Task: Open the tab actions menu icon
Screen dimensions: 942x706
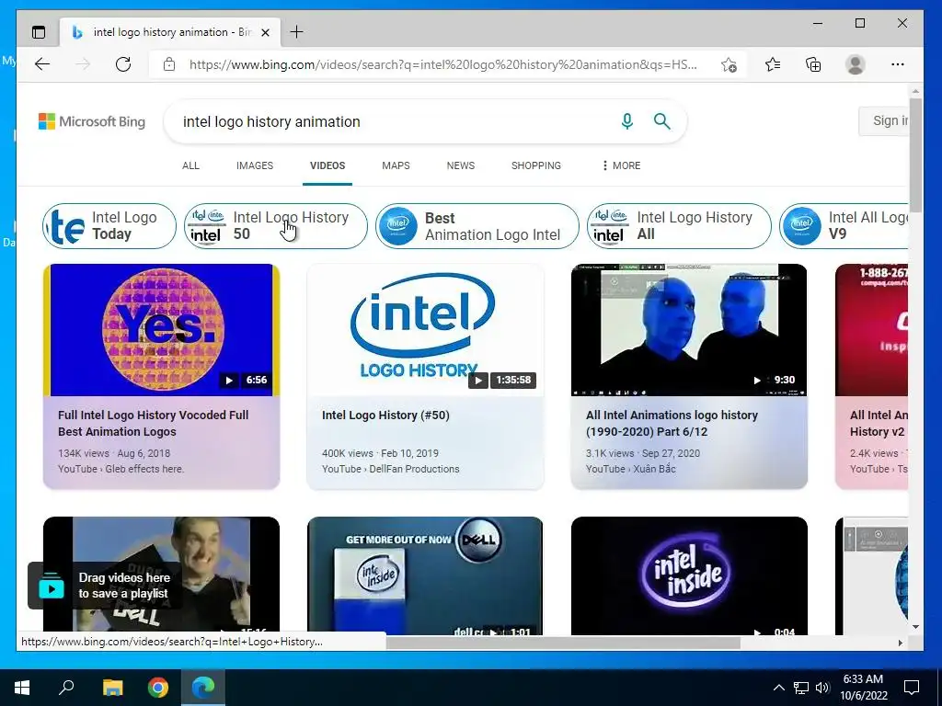Action: pos(39,32)
